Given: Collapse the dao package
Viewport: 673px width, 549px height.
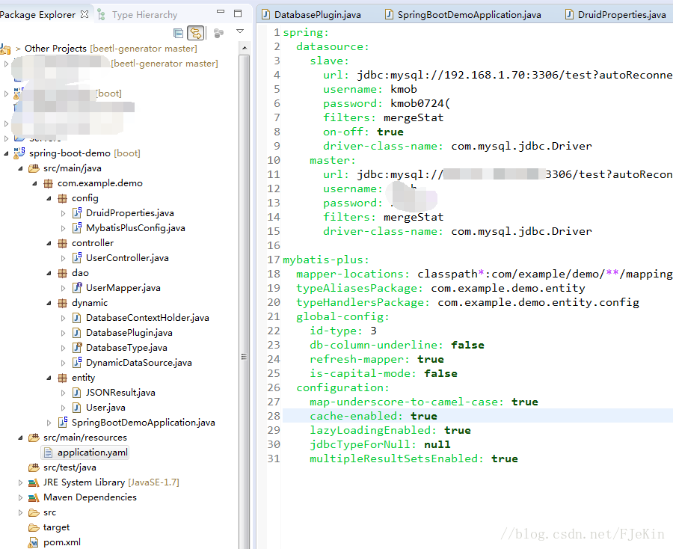Looking at the screenshot, I should pyautogui.click(x=49, y=273).
